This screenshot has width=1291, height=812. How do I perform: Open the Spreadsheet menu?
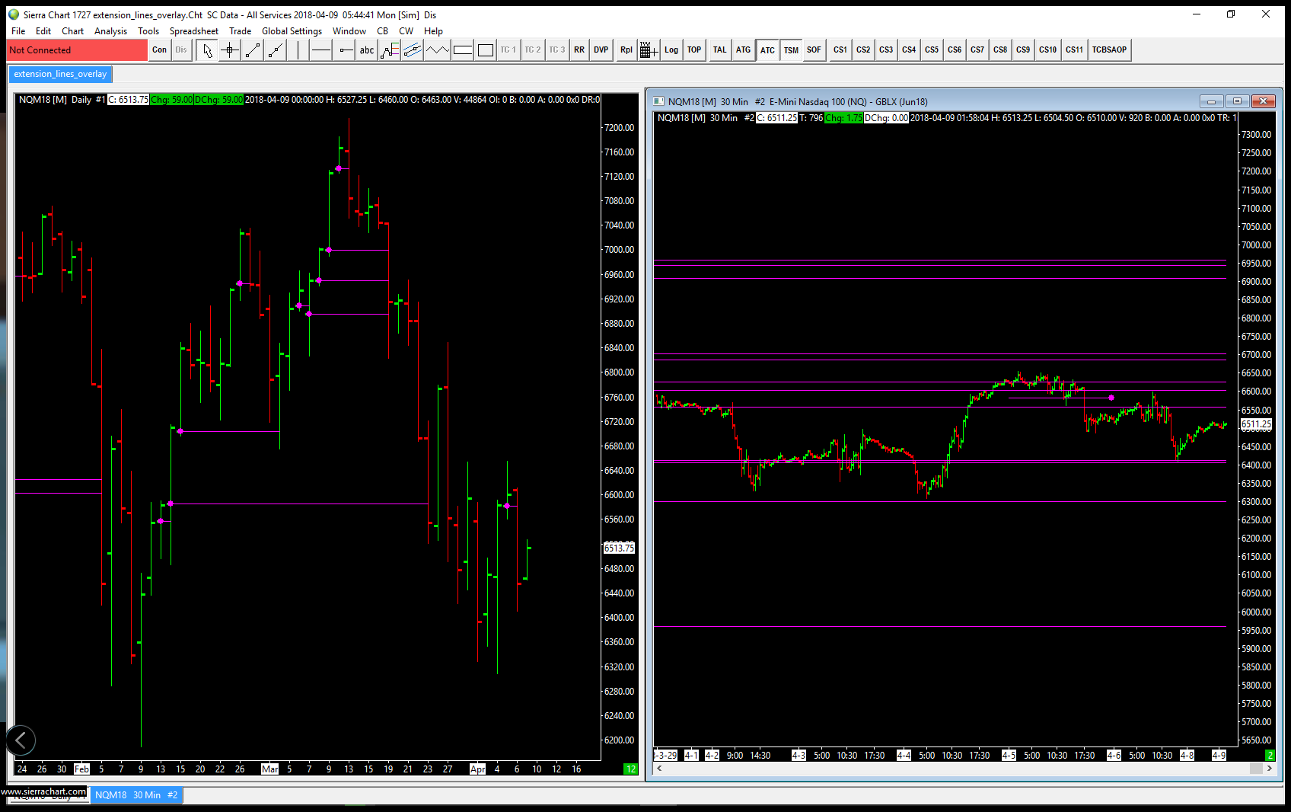click(193, 31)
